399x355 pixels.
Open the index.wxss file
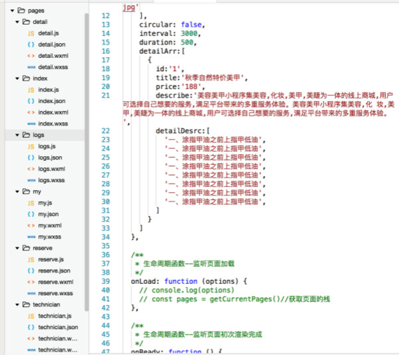click(x=53, y=124)
